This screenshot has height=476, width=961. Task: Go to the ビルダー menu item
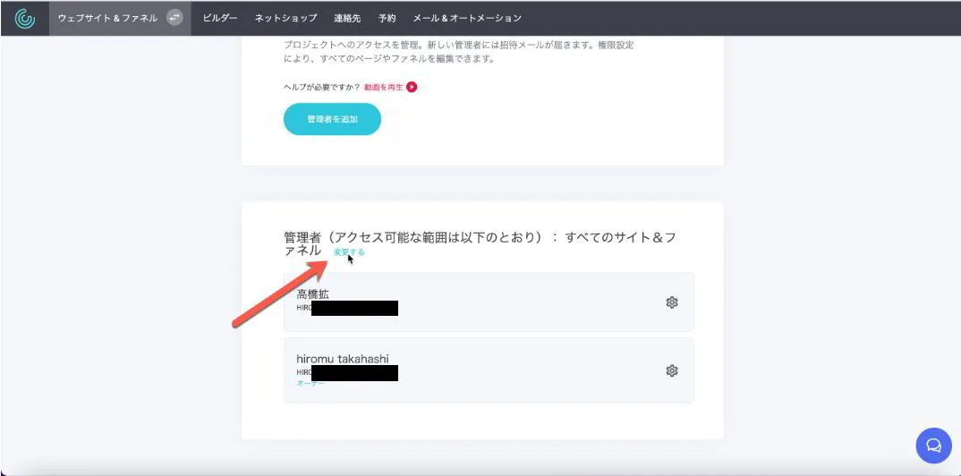(220, 18)
